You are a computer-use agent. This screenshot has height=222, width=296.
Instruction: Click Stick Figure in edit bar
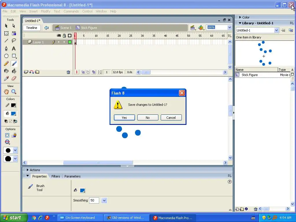(x=86, y=28)
